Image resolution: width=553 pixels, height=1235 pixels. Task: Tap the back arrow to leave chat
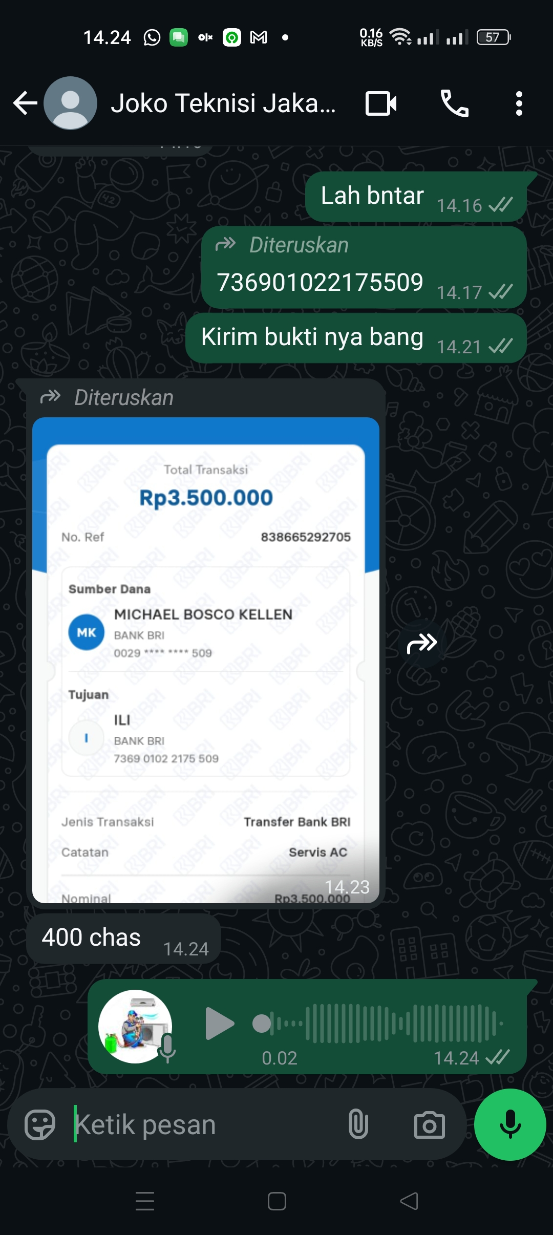pos(25,103)
